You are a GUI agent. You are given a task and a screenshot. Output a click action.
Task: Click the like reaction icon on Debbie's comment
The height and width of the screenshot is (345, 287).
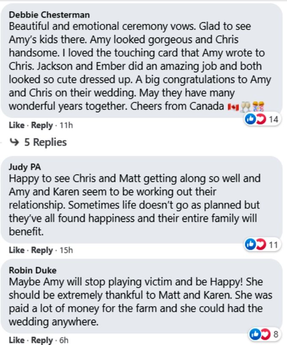[250, 119]
